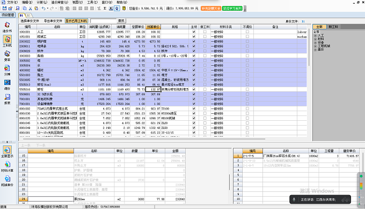
Task: Click the 查找 search button
Action: (x=121, y=21)
